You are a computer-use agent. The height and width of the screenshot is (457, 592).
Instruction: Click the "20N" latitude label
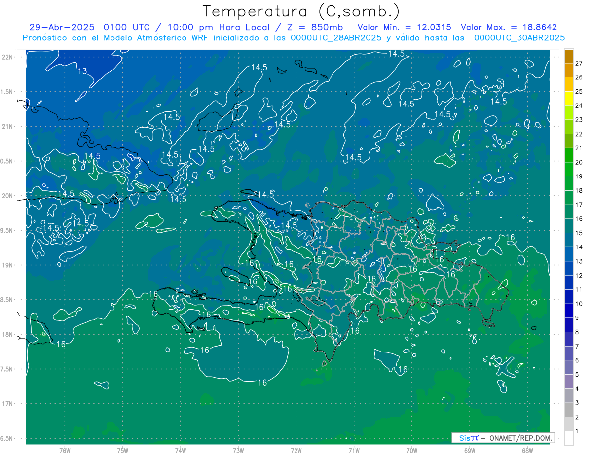click(x=8, y=196)
